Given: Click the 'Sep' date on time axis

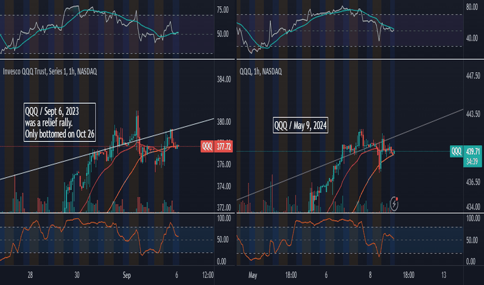Looking at the screenshot, I should point(127,275).
